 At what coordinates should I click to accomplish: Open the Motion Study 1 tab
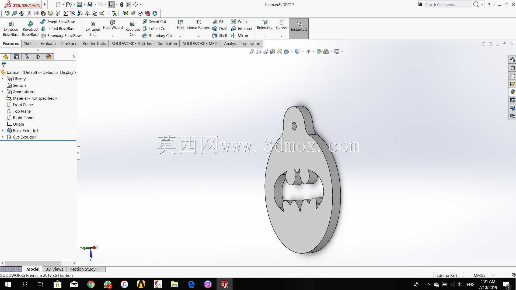(x=85, y=269)
